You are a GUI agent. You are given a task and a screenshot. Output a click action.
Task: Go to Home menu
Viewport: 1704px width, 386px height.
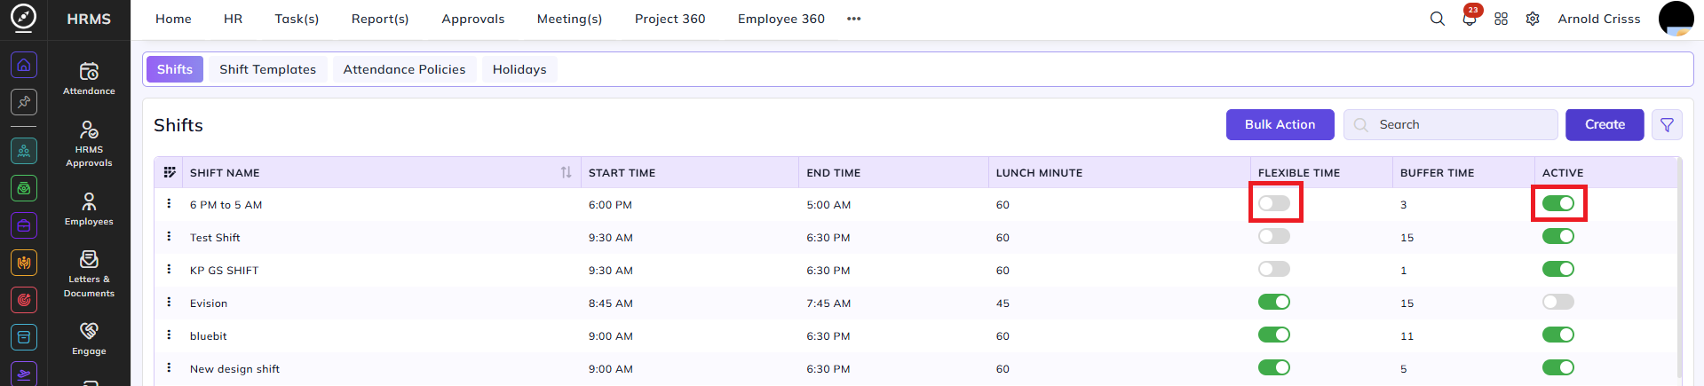pyautogui.click(x=173, y=19)
